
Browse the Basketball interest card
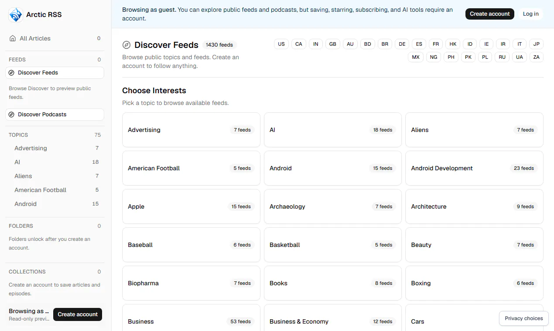333,245
